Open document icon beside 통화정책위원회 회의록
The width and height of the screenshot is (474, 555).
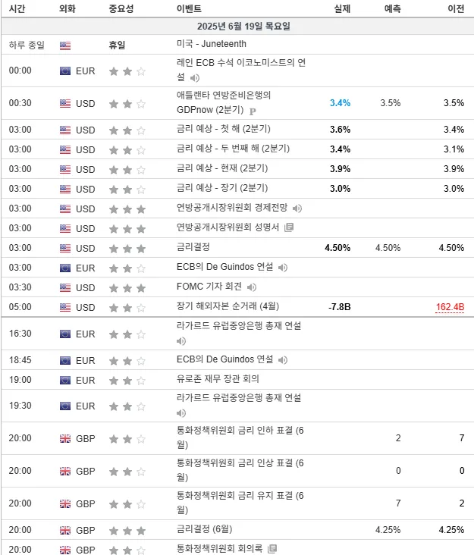[272, 549]
